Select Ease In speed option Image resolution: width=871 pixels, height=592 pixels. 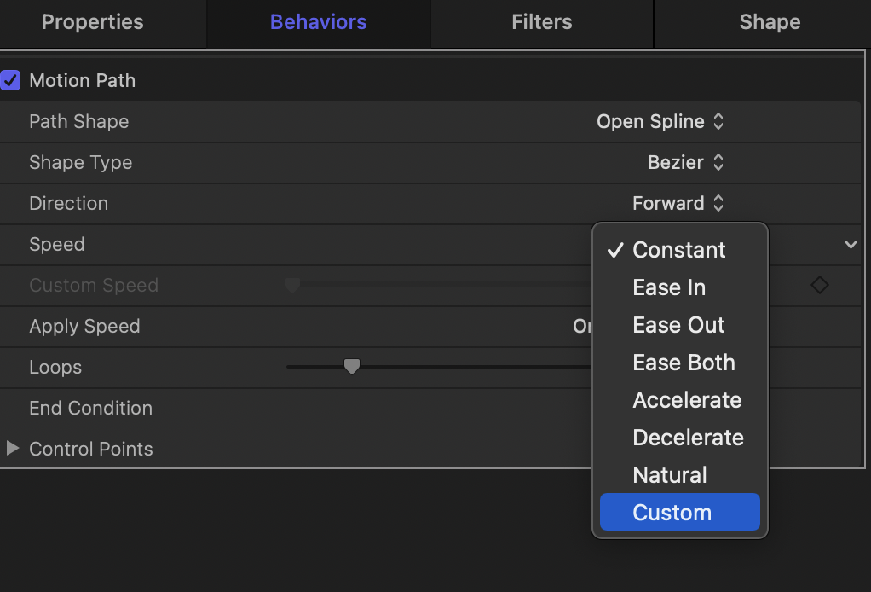click(669, 287)
